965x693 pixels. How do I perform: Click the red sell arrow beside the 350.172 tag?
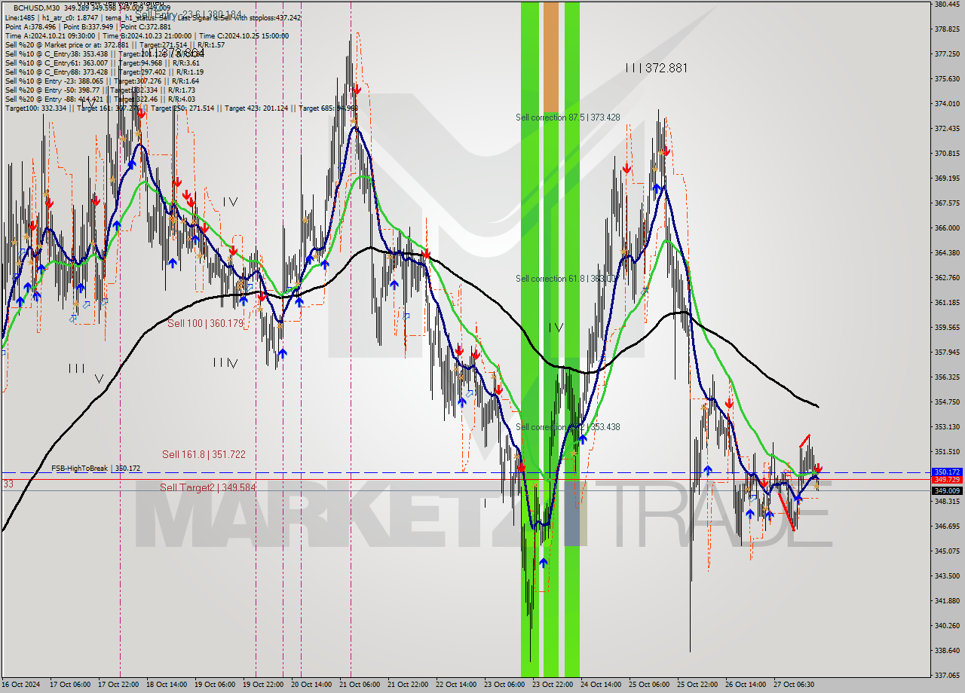click(x=819, y=468)
